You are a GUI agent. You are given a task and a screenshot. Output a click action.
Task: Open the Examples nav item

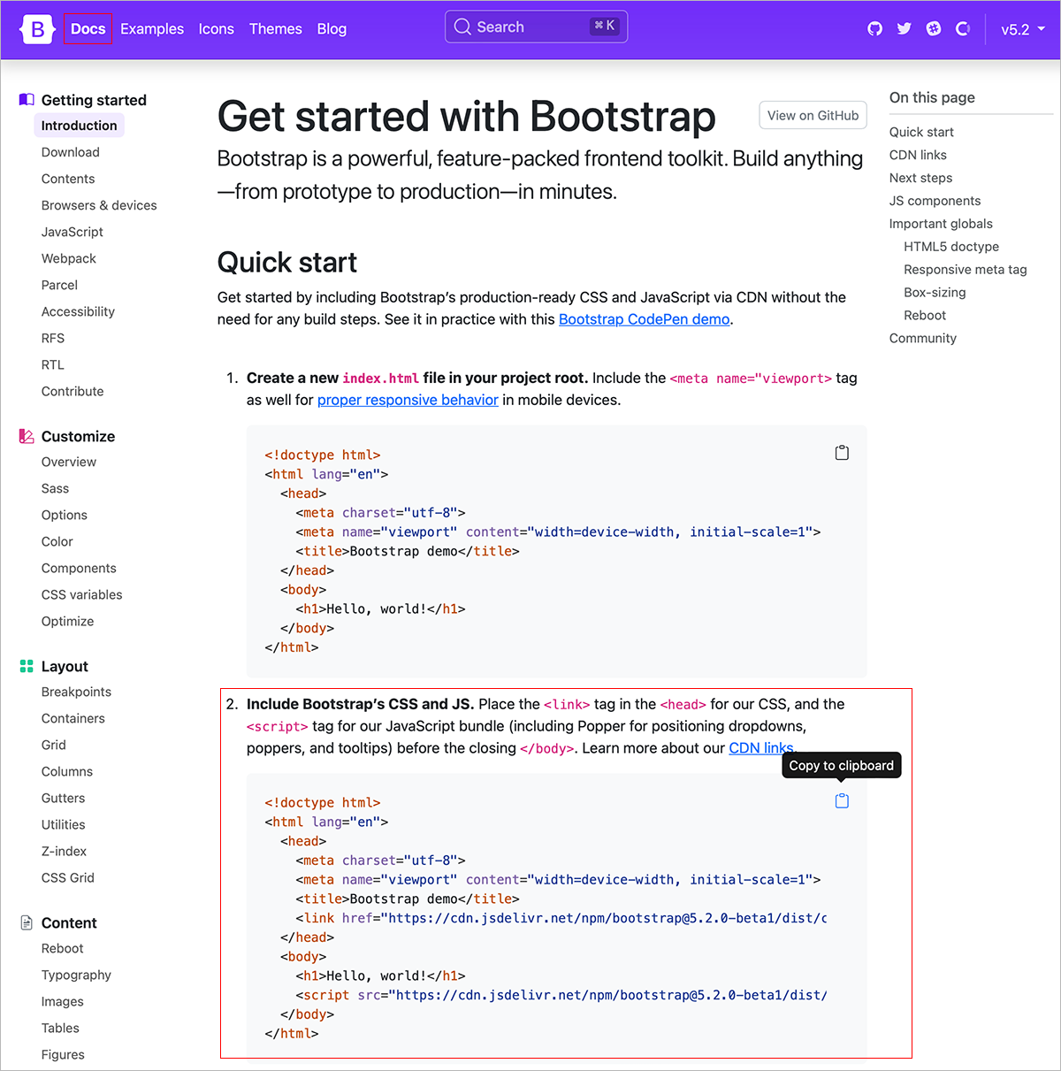point(152,29)
